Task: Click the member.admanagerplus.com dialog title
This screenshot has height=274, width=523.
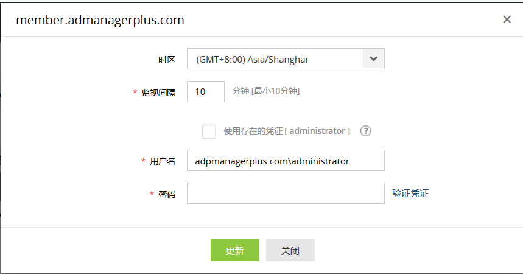Action: pyautogui.click(x=100, y=20)
